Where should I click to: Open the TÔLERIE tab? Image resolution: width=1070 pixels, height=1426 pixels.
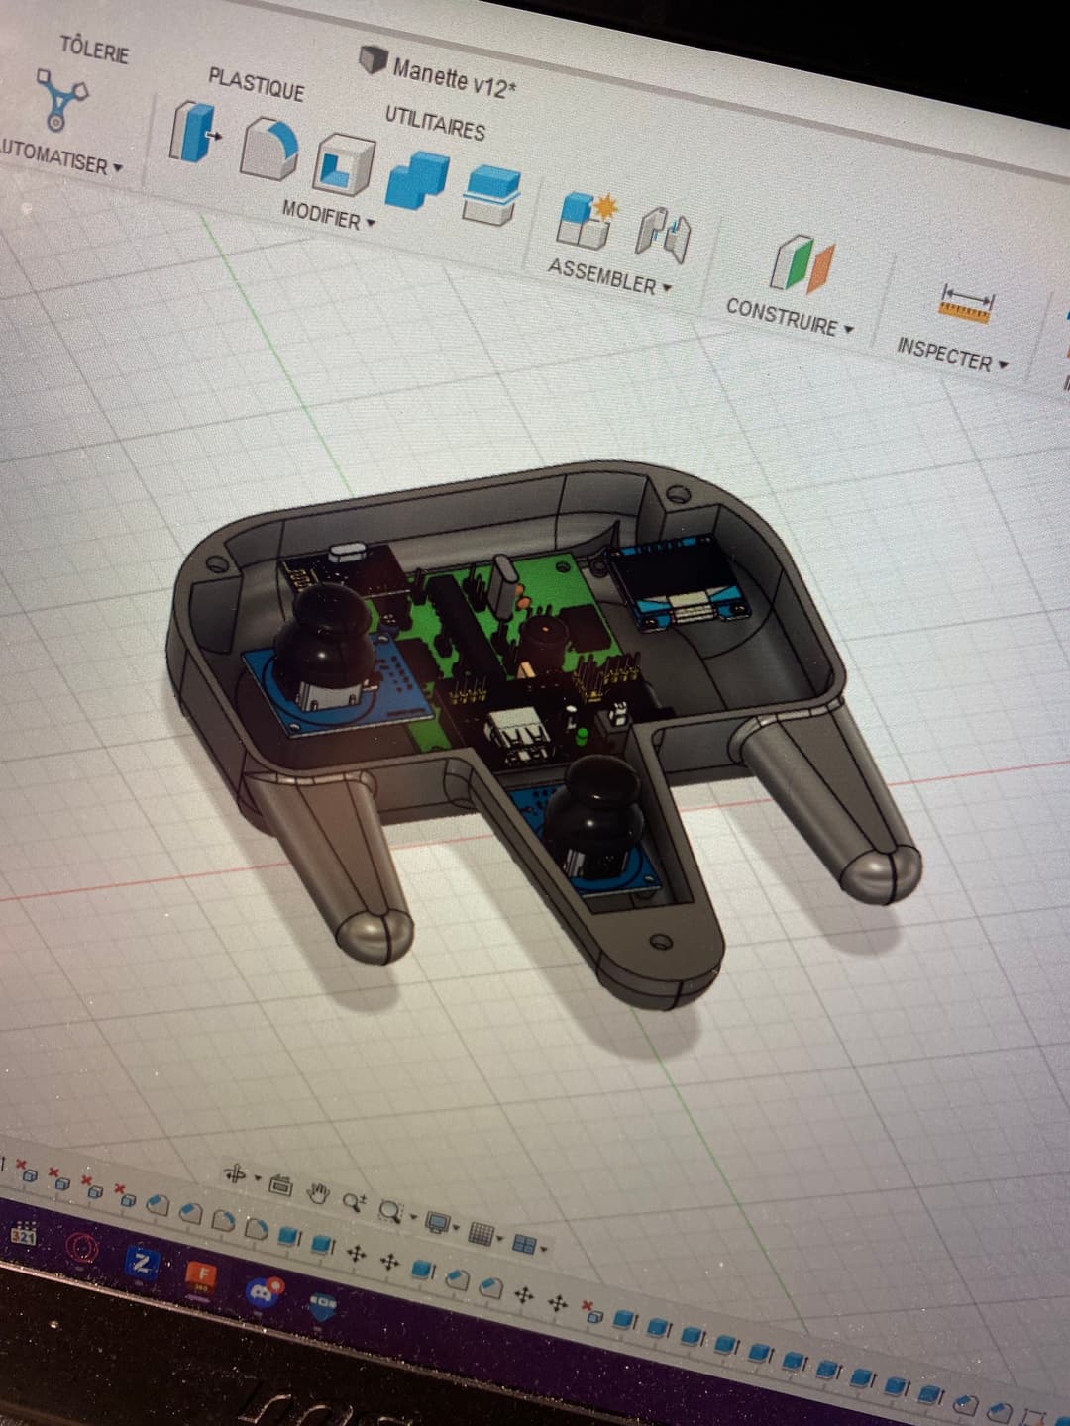[94, 49]
